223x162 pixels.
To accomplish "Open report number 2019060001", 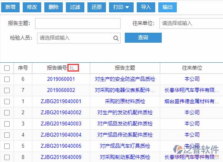I will coord(61,79).
